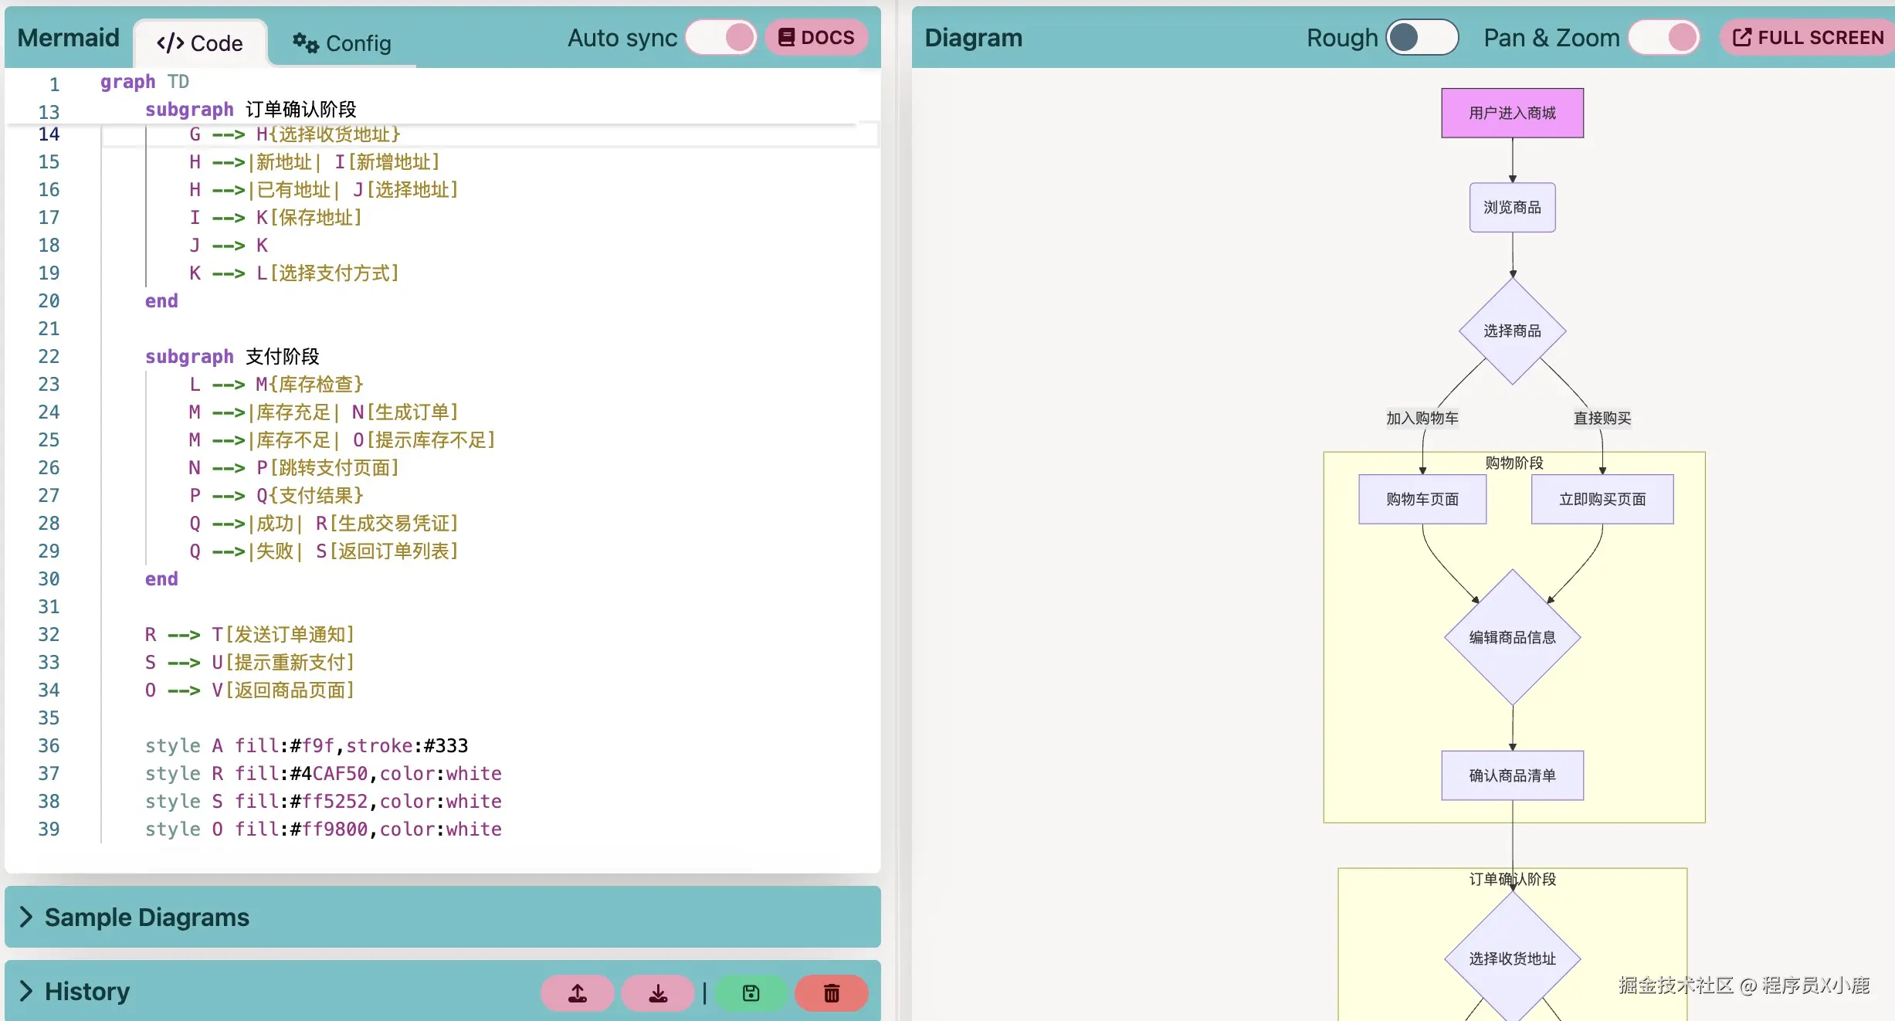Disable the Pan & Zoom switch

point(1664,37)
